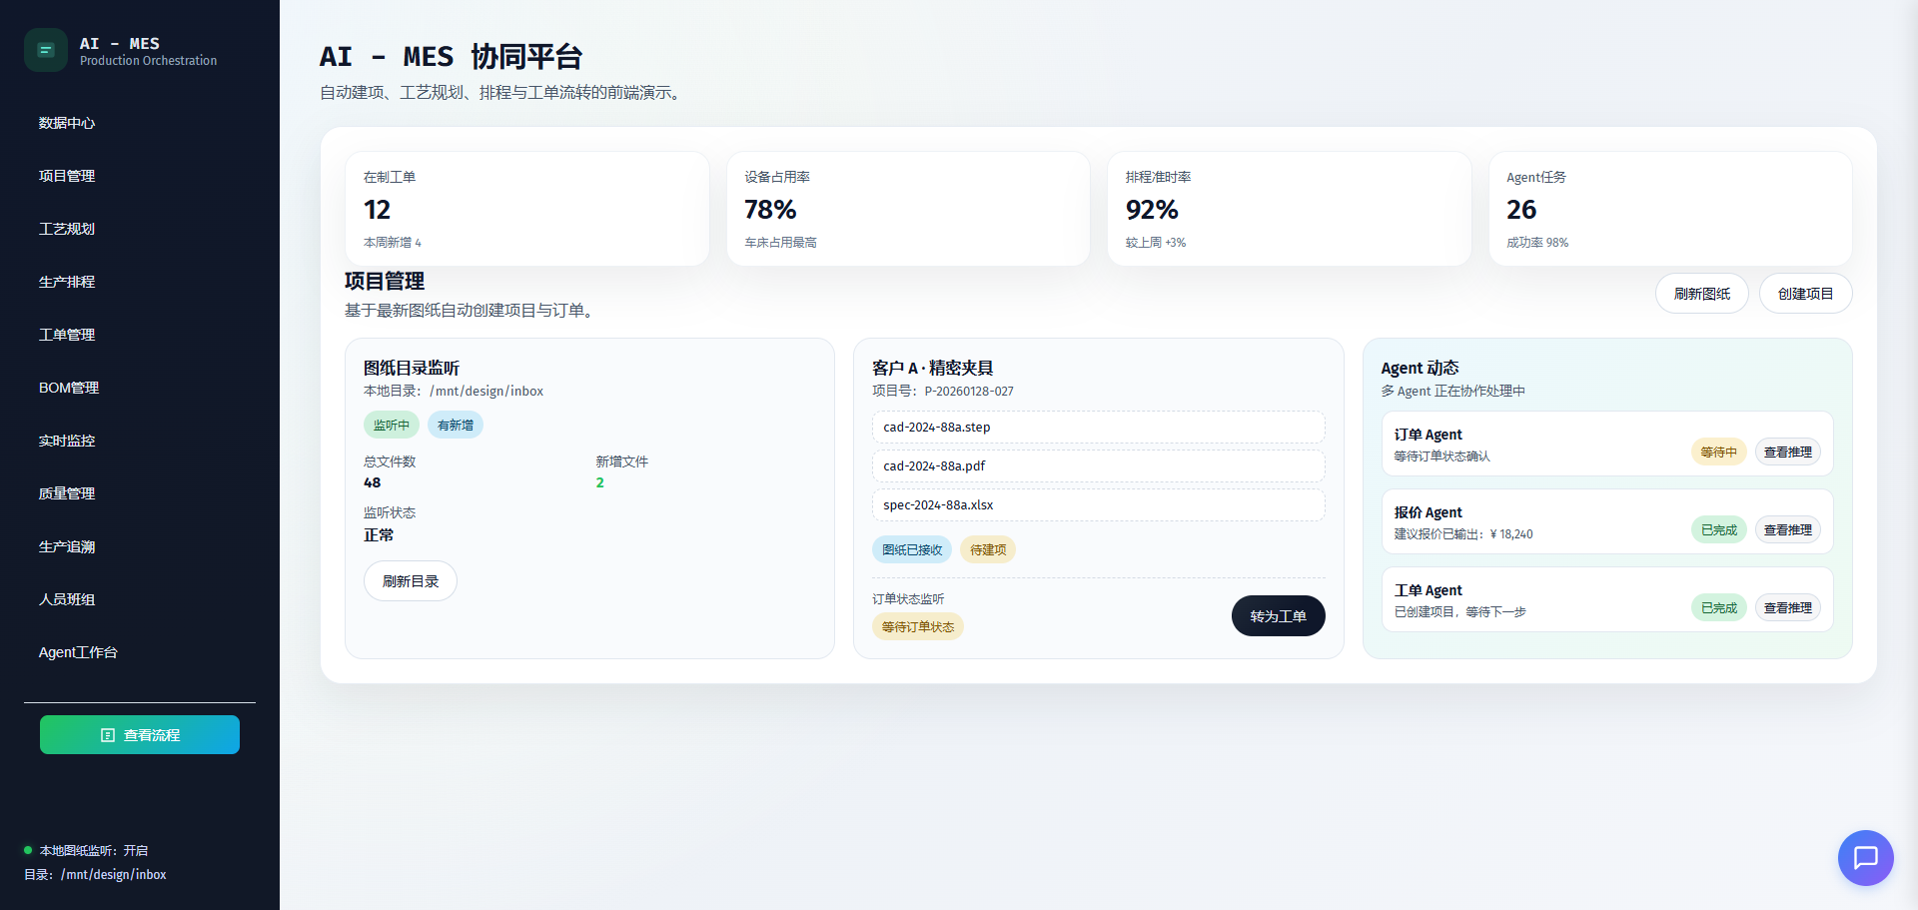Select 工单管理 sidebar item
This screenshot has height=910, width=1918.
tap(67, 335)
